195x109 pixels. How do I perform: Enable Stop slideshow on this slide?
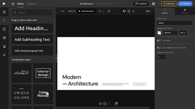coord(159,48)
